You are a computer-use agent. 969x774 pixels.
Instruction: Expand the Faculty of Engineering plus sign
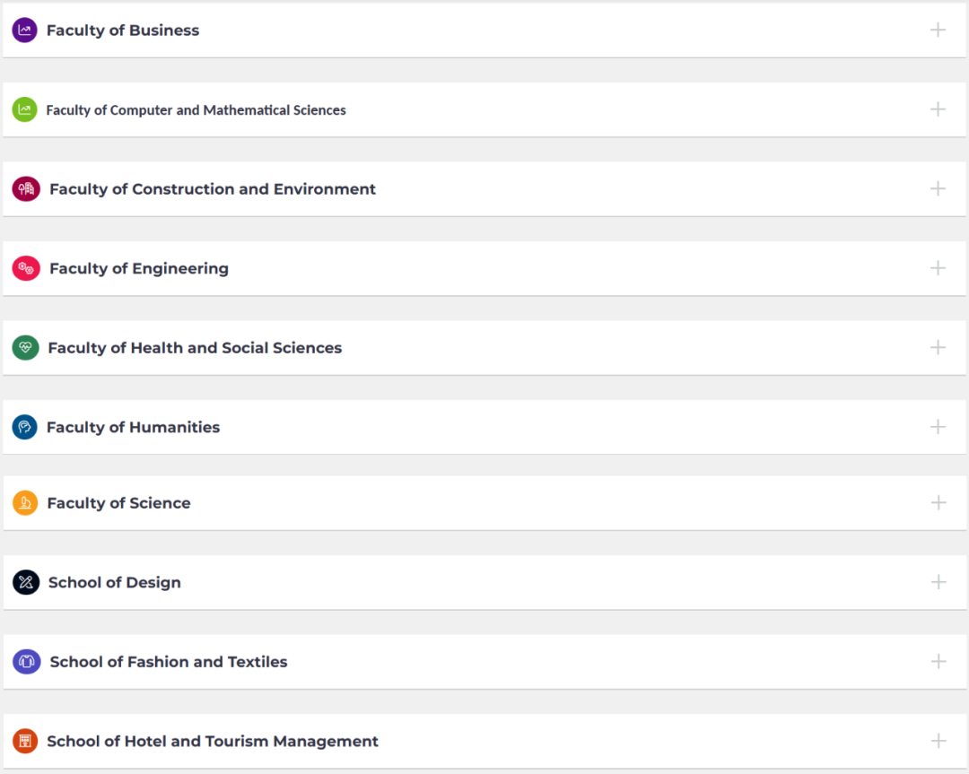click(x=938, y=268)
